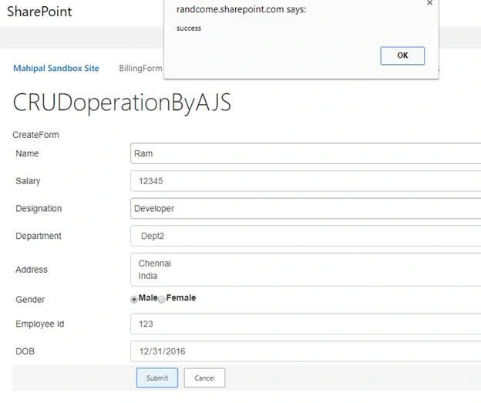Click the 'success' message text

[189, 29]
